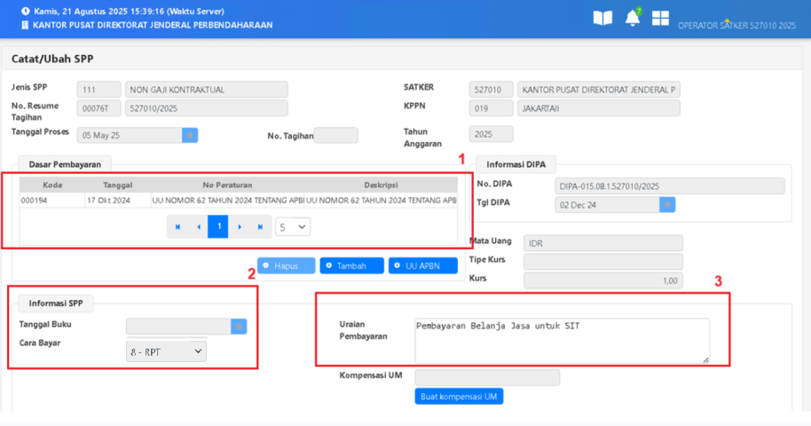This screenshot has height=426, width=811.
Task: Select table row with Kode 000194
Action: (238, 201)
